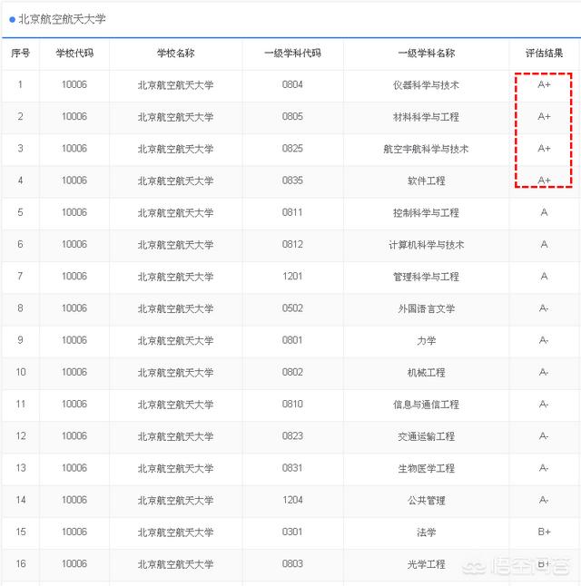
Task: Click the 学校代码 column header
Action: coord(74,54)
